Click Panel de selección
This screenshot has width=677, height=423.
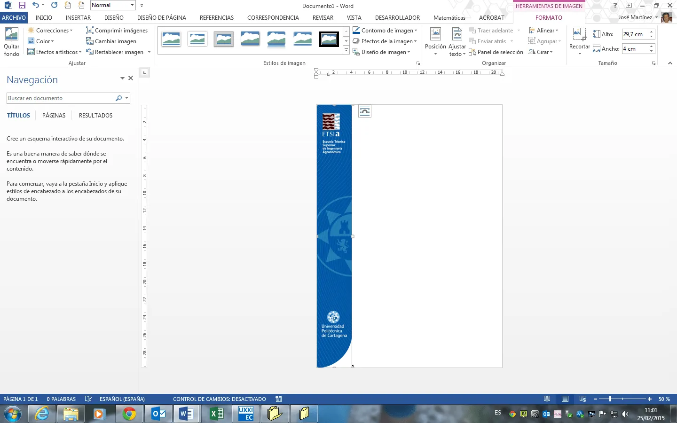(496, 52)
